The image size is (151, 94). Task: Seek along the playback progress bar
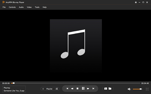[75, 83]
